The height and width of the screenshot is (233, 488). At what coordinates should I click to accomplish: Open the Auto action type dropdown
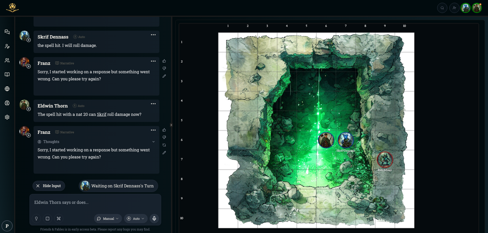(136, 219)
